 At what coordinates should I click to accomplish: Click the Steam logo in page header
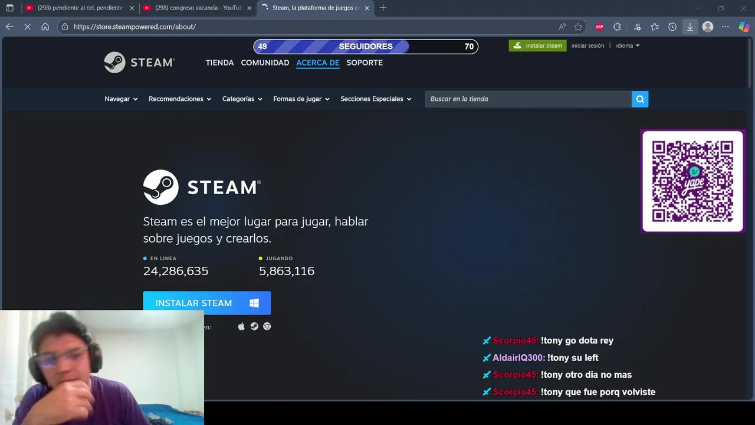click(x=139, y=63)
